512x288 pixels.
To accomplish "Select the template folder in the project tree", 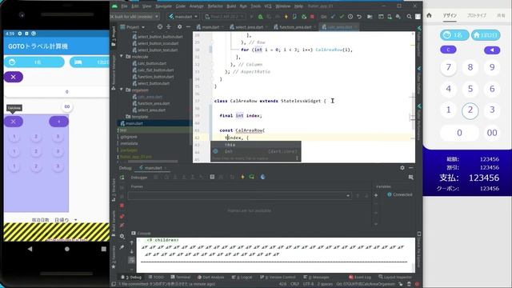I will point(140,117).
